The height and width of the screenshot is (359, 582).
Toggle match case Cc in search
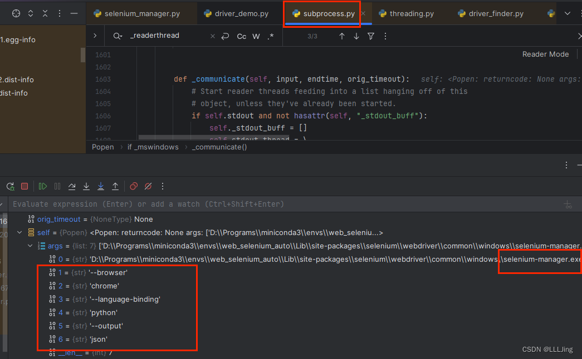tap(241, 36)
